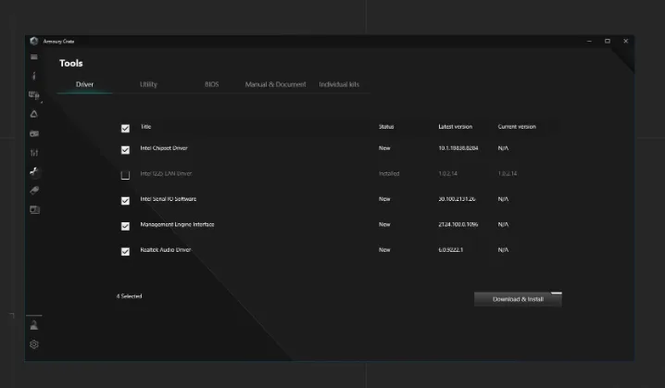Select the Tools wrench icon in sidebar
Image resolution: width=665 pixels, height=388 pixels.
[34, 171]
